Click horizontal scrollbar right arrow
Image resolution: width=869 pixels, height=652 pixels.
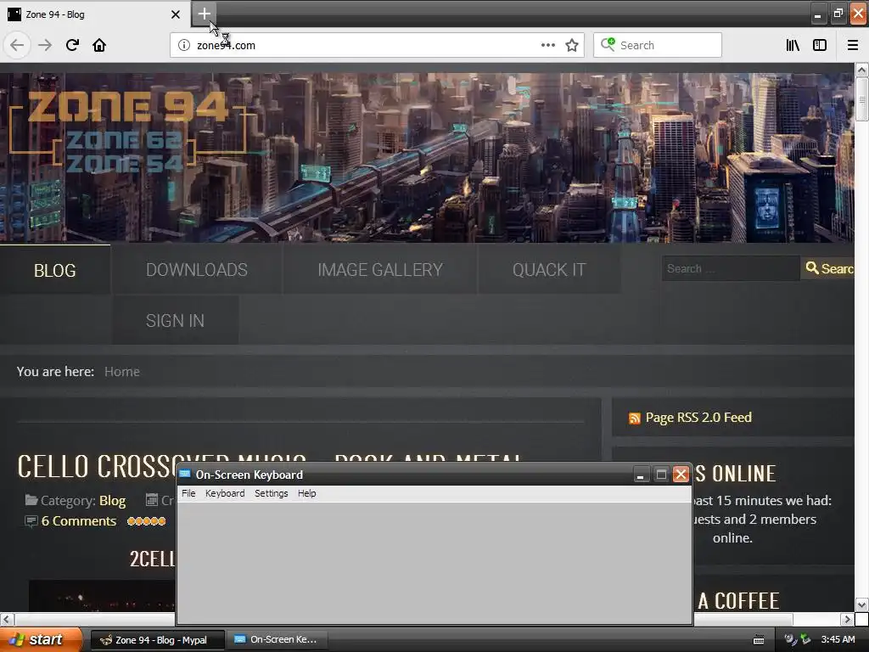[x=847, y=619]
